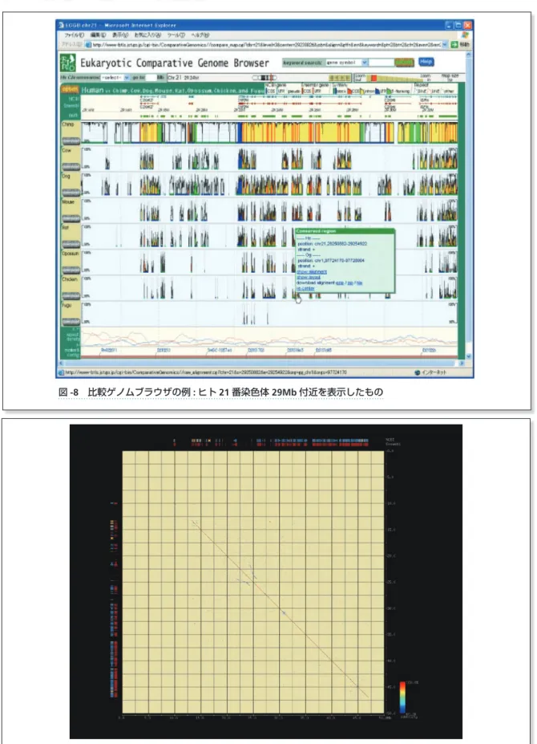537x744 pixels.
Task: Click the 're-center' link in the popup
Action: 305,288
